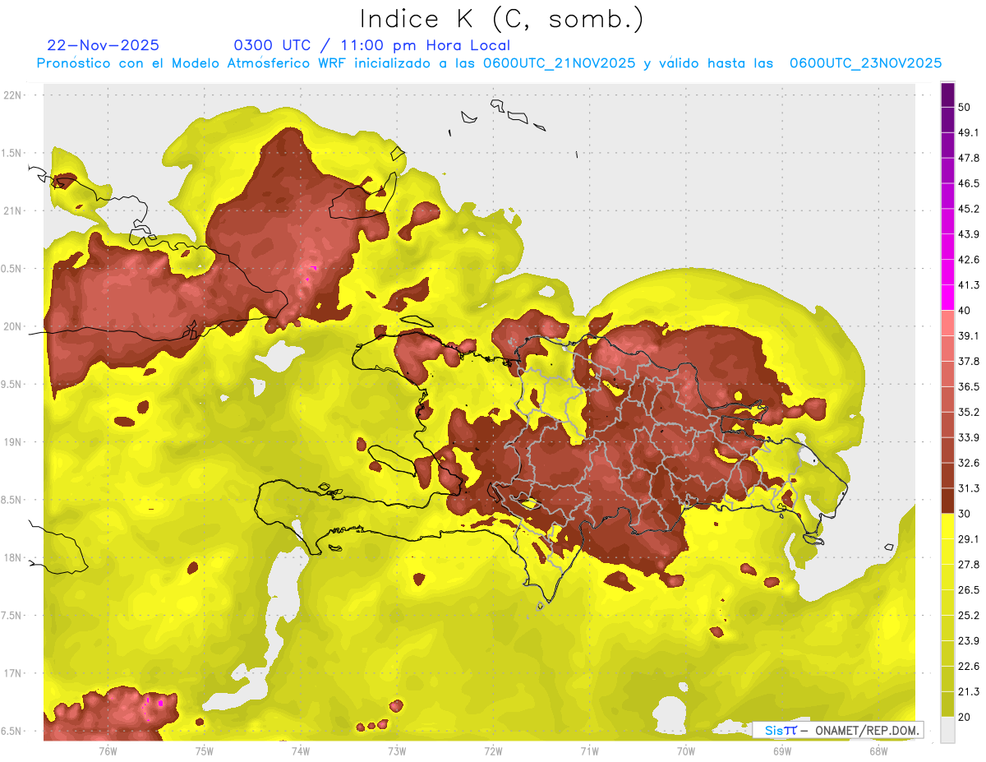
Task: Click the "68W" longitude axis label
Action: click(x=878, y=750)
